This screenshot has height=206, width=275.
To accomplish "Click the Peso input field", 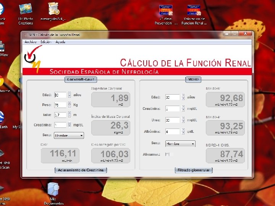I will coord(60,105).
